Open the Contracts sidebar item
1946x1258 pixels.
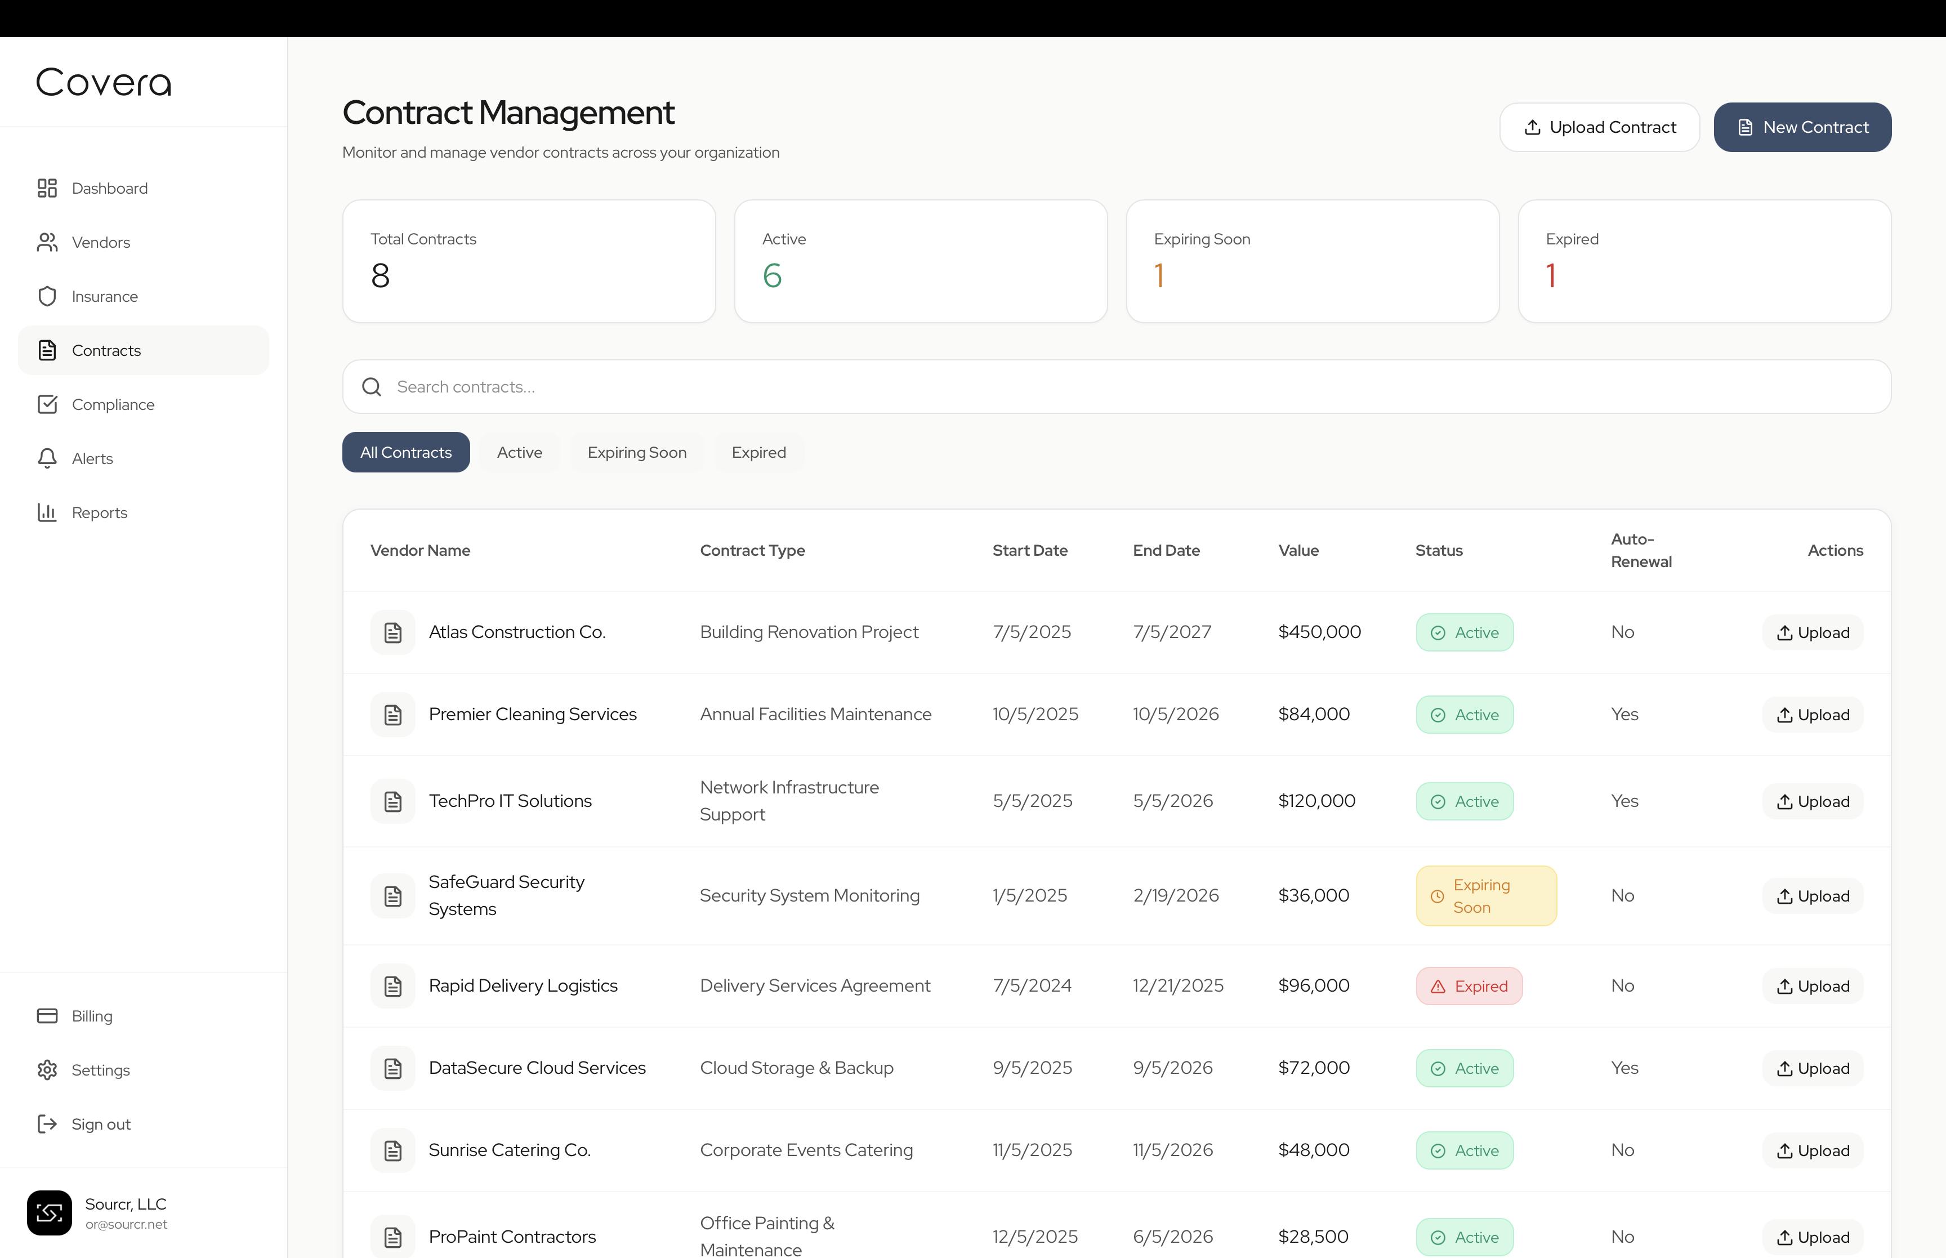[144, 350]
